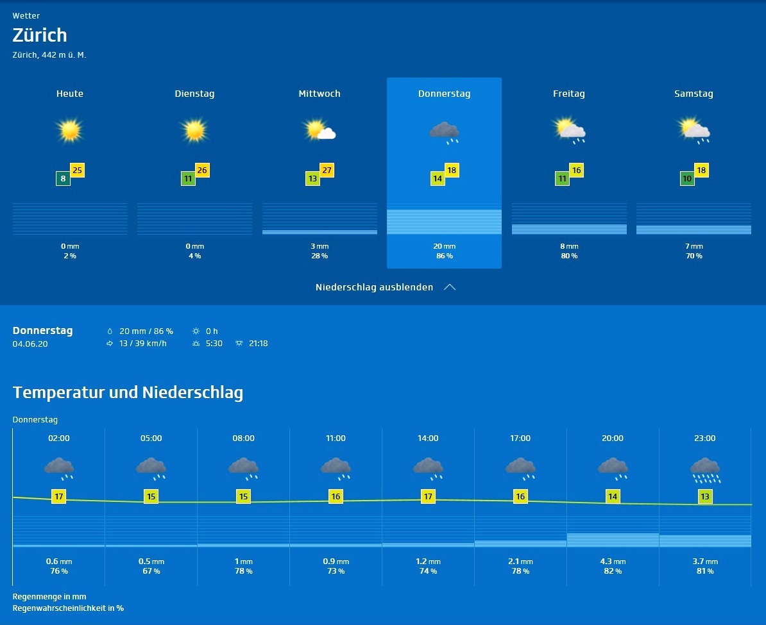This screenshot has height=625, width=766.
Task: Click the rain cloud icon for Donnerstag
Action: pos(444,132)
